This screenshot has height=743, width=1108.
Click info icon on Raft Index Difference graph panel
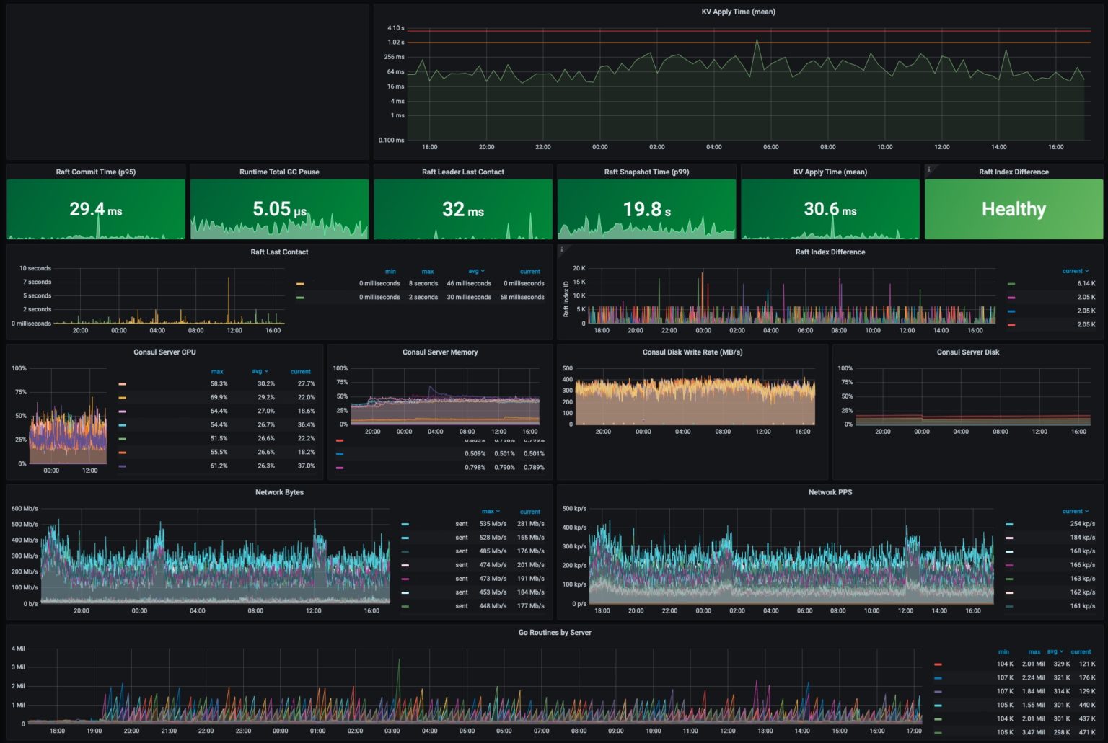tap(562, 249)
